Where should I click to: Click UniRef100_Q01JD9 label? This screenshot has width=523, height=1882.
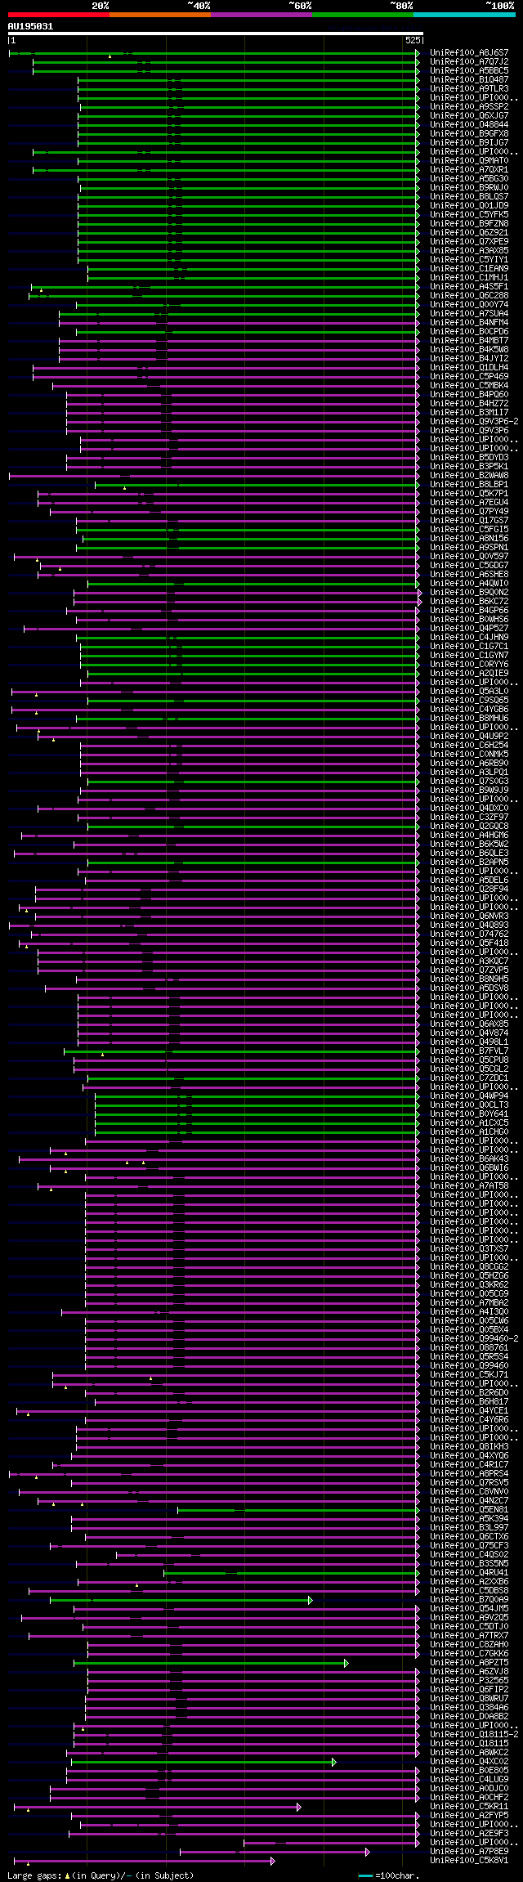469,206
